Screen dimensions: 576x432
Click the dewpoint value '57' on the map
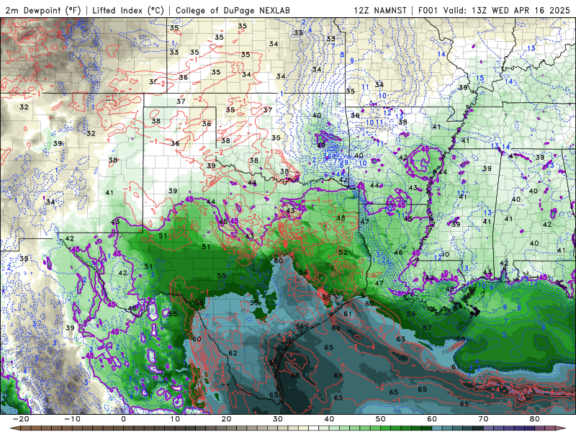pos(427,328)
